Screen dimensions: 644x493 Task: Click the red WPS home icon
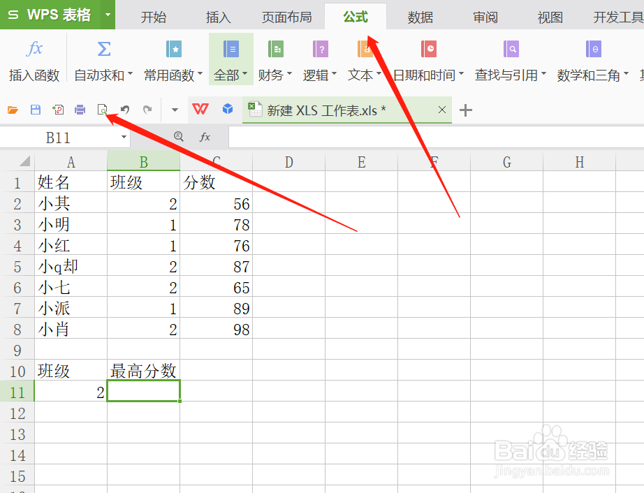click(200, 109)
